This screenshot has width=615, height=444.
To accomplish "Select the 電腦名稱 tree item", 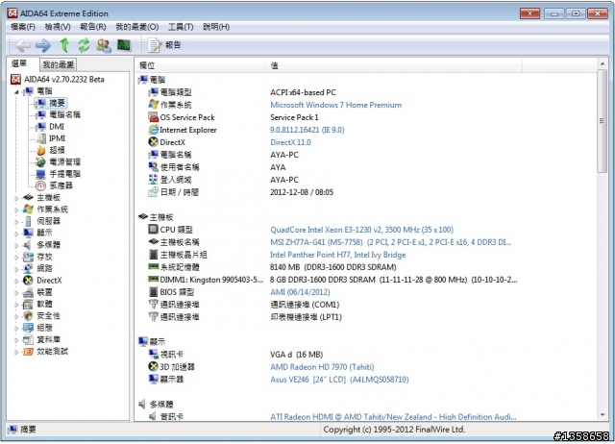I will (64, 115).
